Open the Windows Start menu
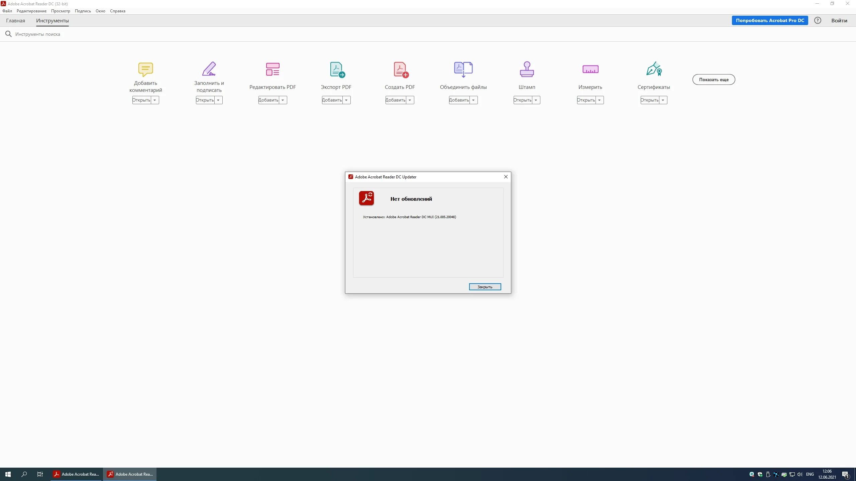856x481 pixels. (8, 474)
